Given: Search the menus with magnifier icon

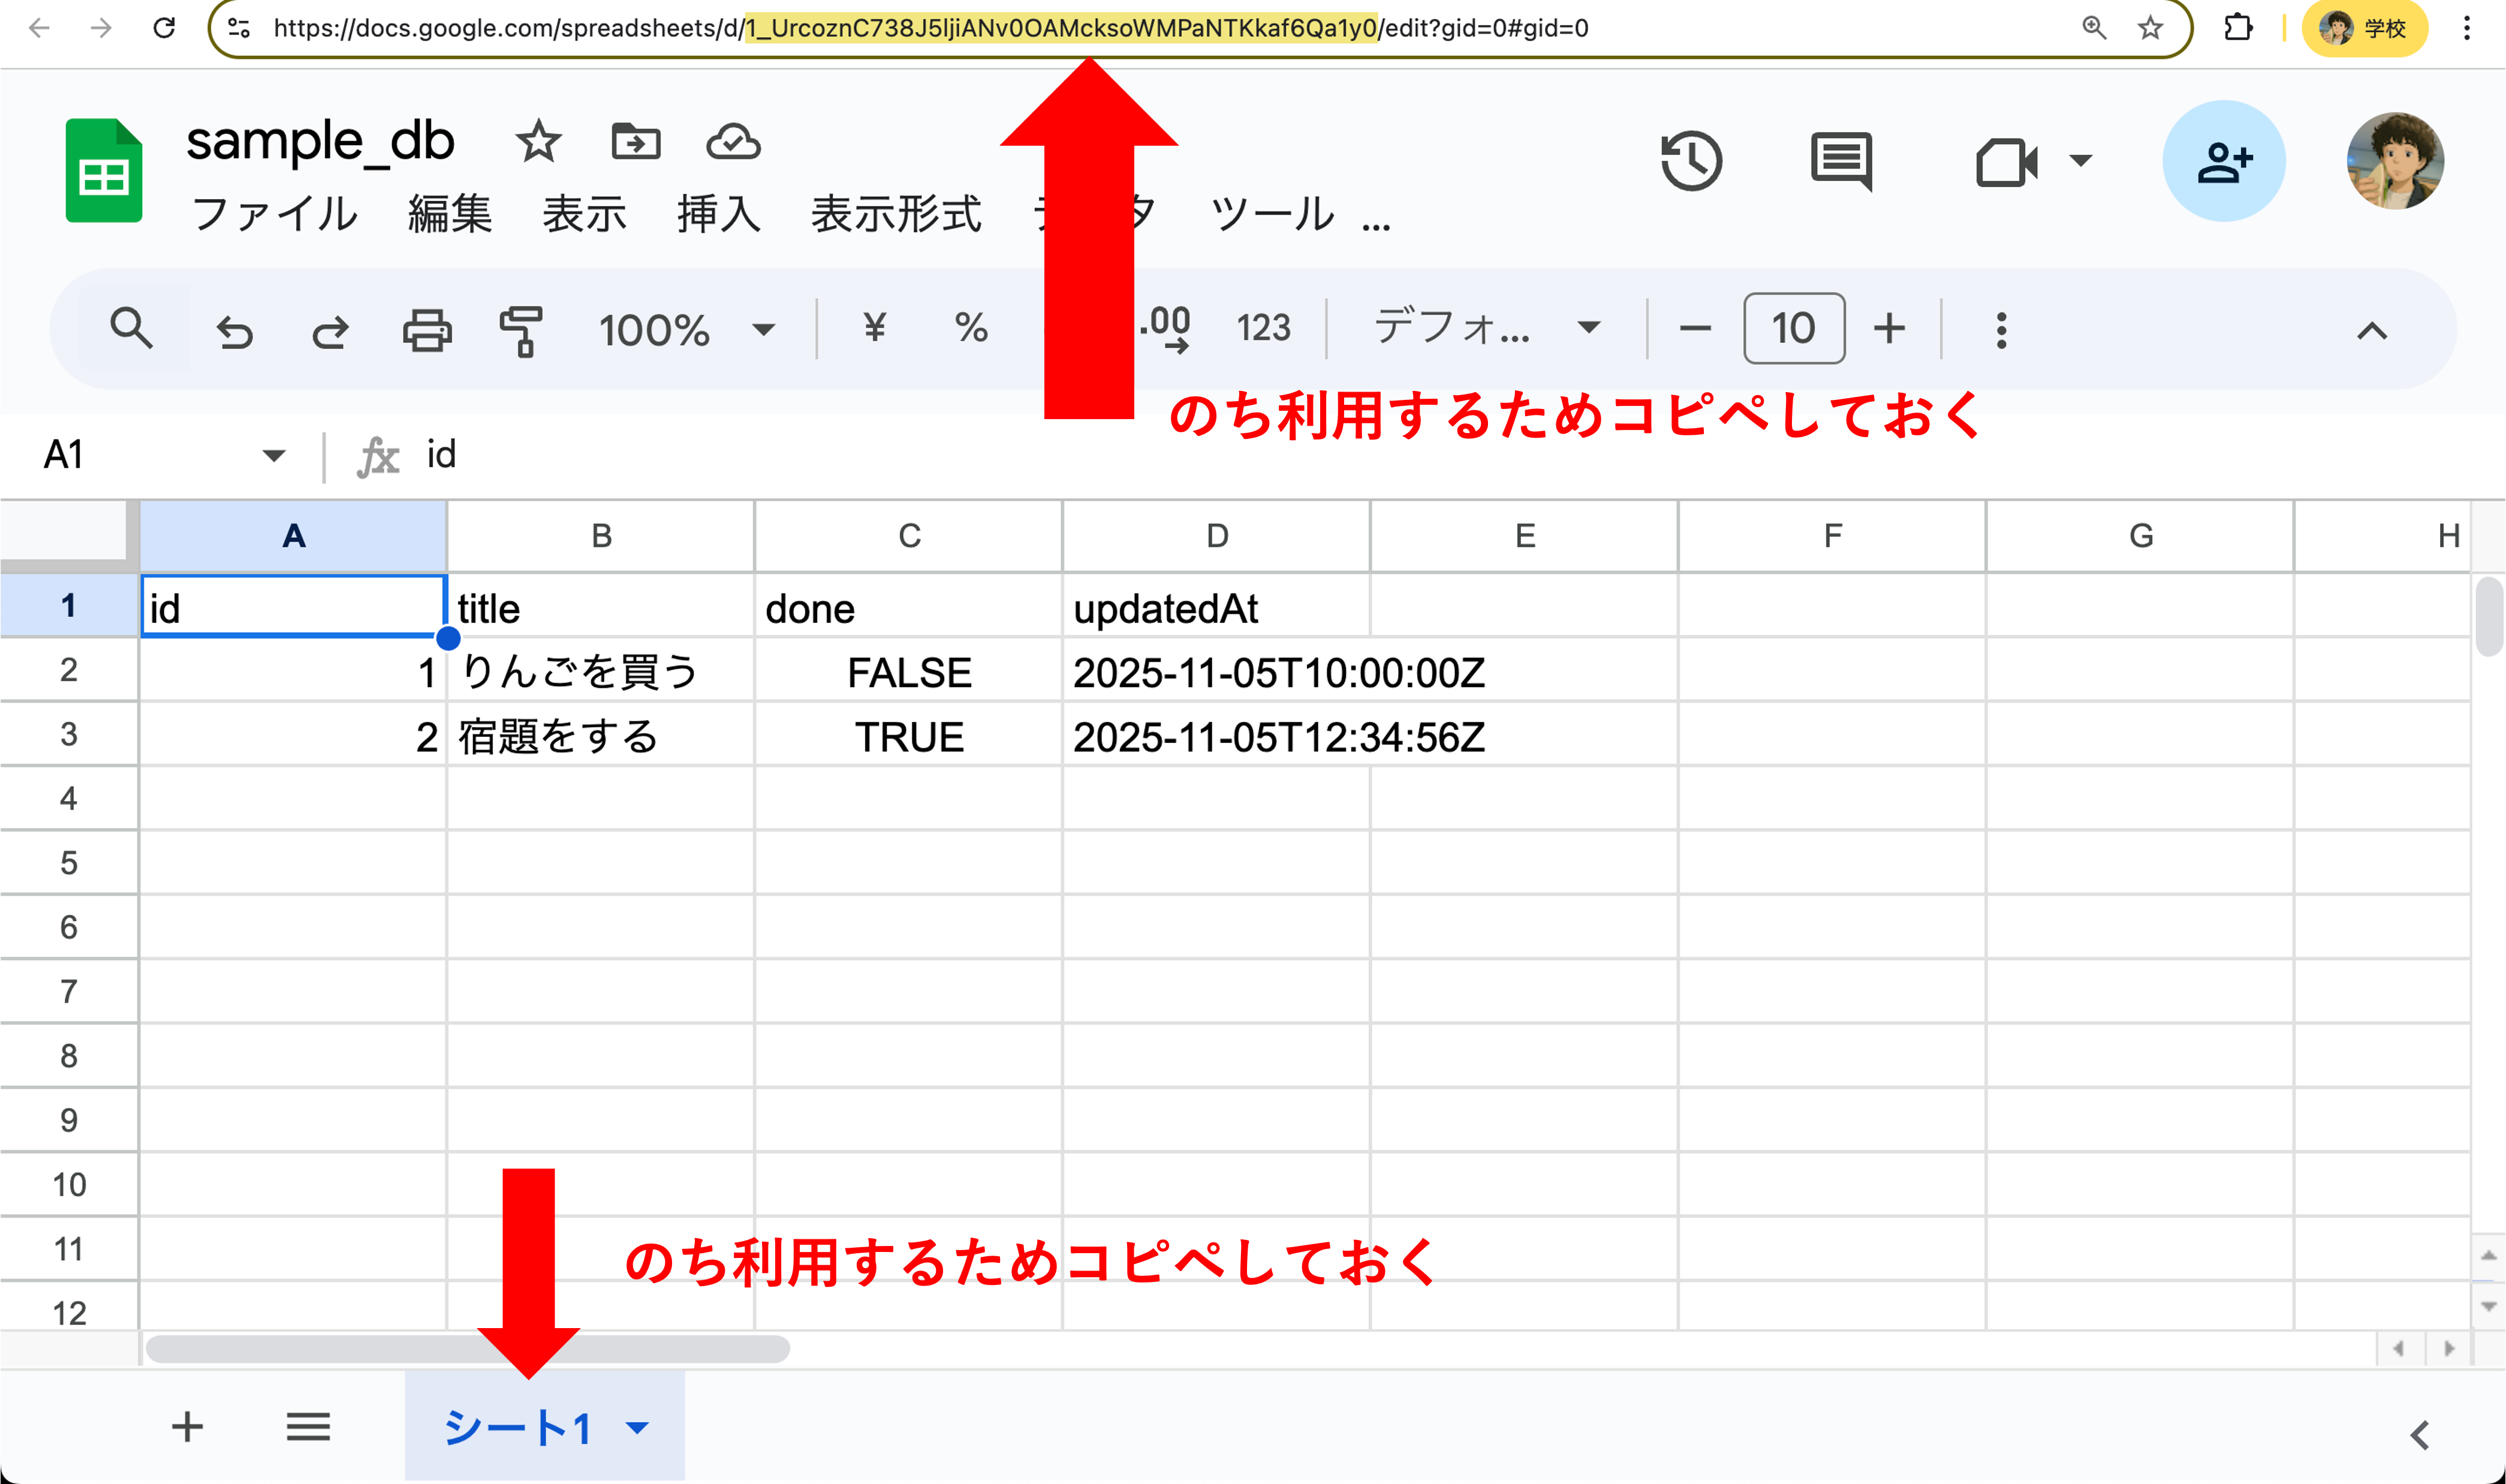Looking at the screenshot, I should click(131, 328).
